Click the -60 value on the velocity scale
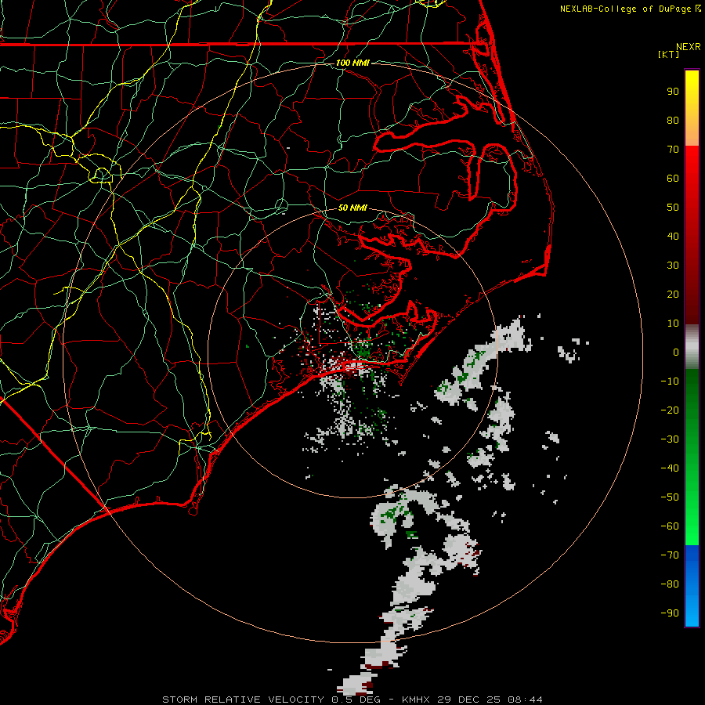The width and height of the screenshot is (705, 705). (x=670, y=526)
